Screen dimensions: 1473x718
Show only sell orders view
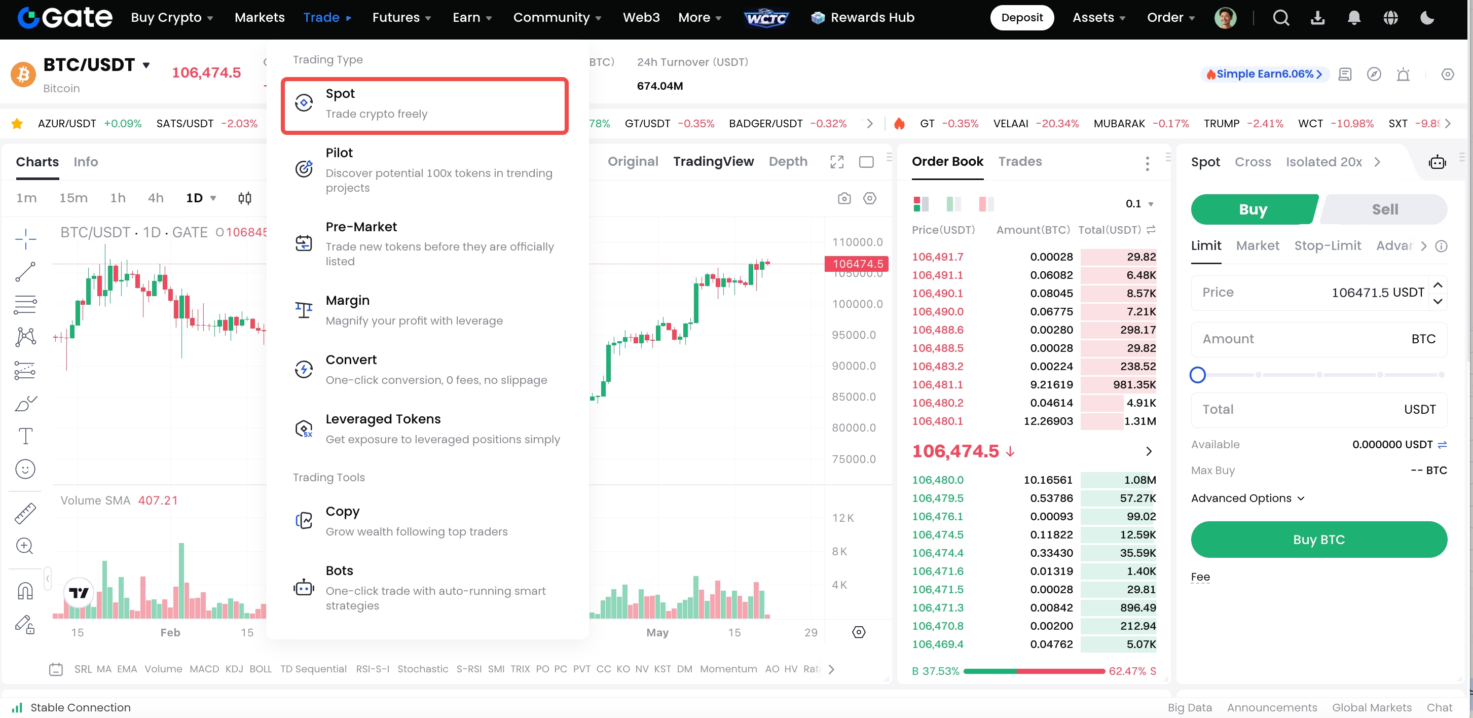pyautogui.click(x=986, y=204)
